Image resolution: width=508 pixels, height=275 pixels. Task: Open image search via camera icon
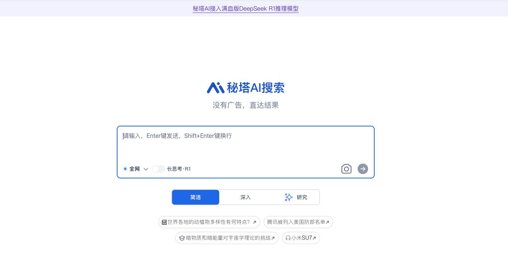point(346,169)
